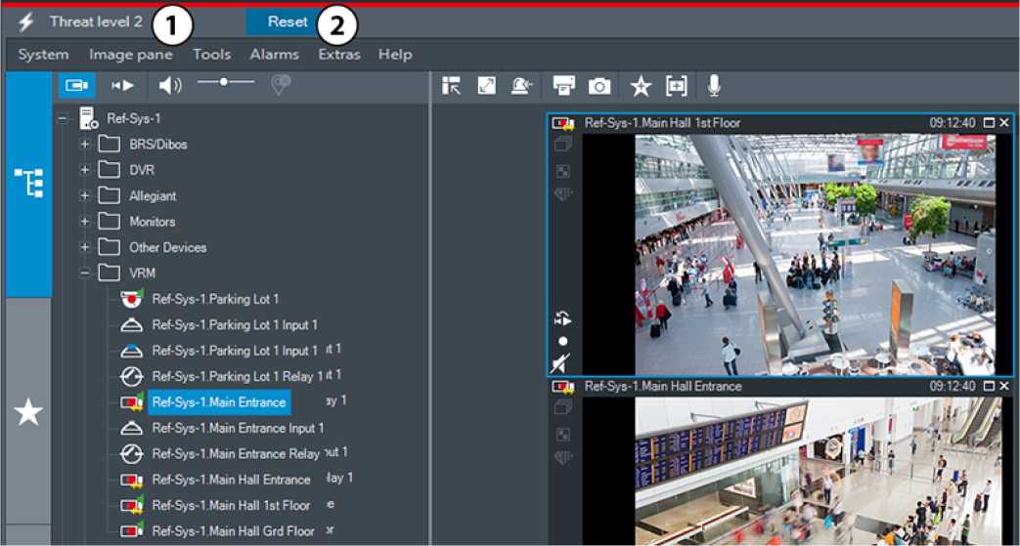Open the Image pane menu
1020x546 pixels.
pyautogui.click(x=130, y=55)
